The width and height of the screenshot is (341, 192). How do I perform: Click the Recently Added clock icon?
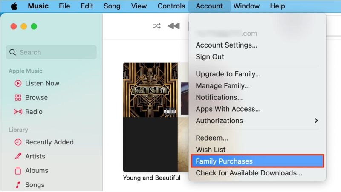(18, 142)
